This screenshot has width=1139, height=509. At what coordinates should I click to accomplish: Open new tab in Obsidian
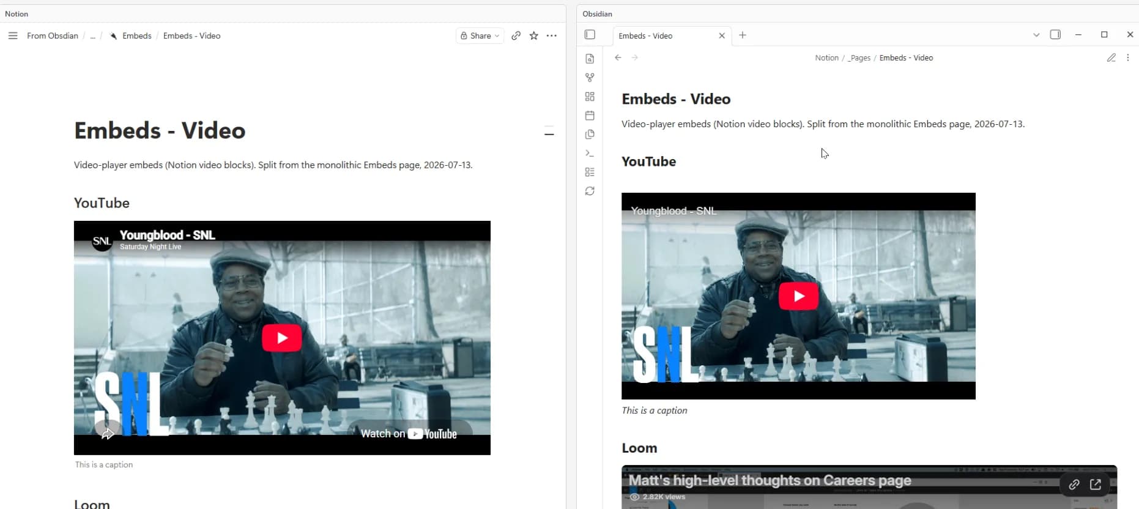pyautogui.click(x=743, y=35)
